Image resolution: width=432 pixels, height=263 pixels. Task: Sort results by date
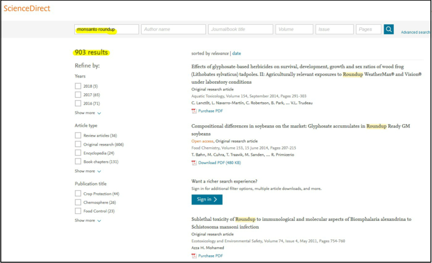tap(236, 53)
